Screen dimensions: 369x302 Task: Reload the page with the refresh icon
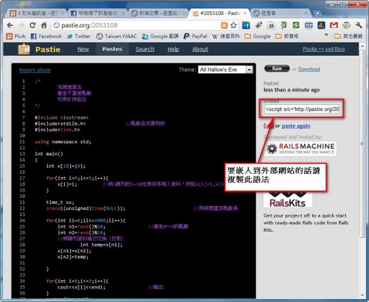click(33, 25)
